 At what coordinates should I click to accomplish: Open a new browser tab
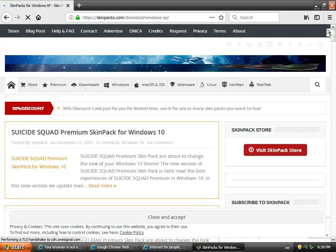[x=79, y=5]
